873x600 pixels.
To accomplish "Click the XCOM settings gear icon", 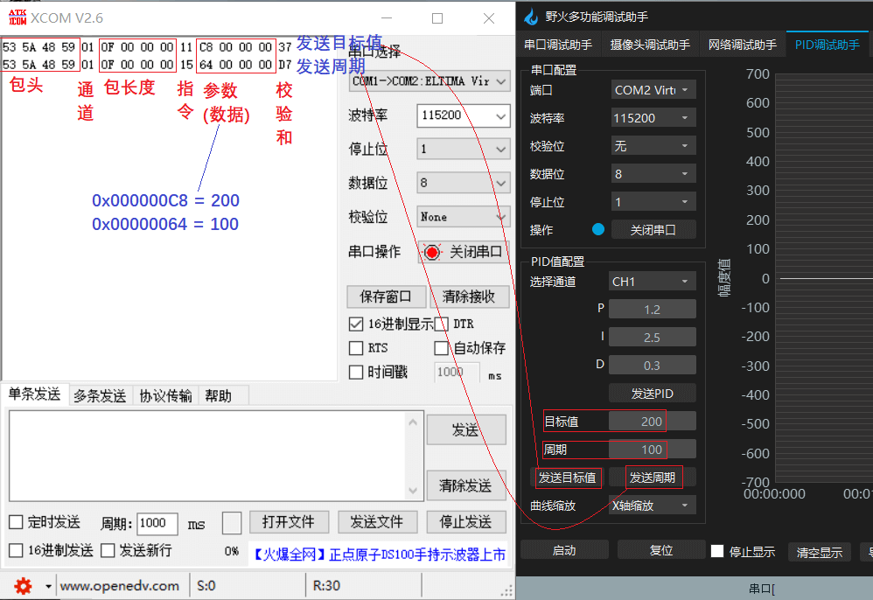I will tap(23, 585).
